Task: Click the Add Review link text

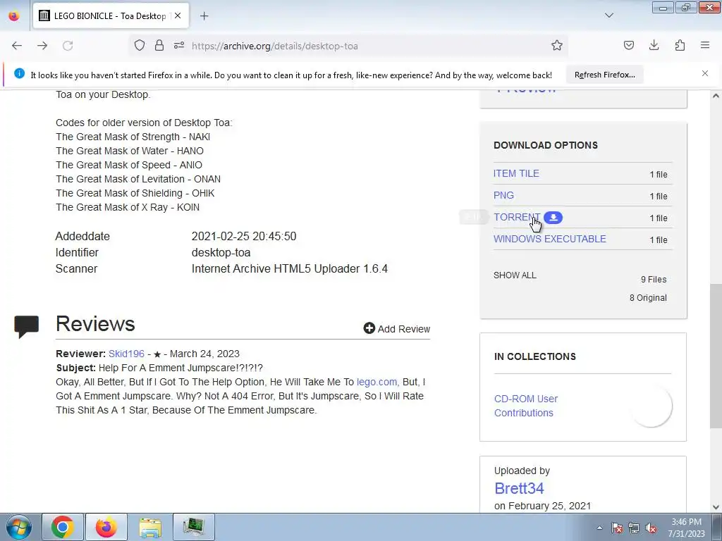Action: [404, 329]
